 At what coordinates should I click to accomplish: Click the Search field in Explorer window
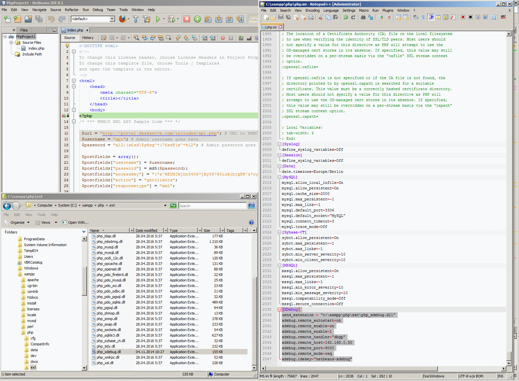click(212, 206)
